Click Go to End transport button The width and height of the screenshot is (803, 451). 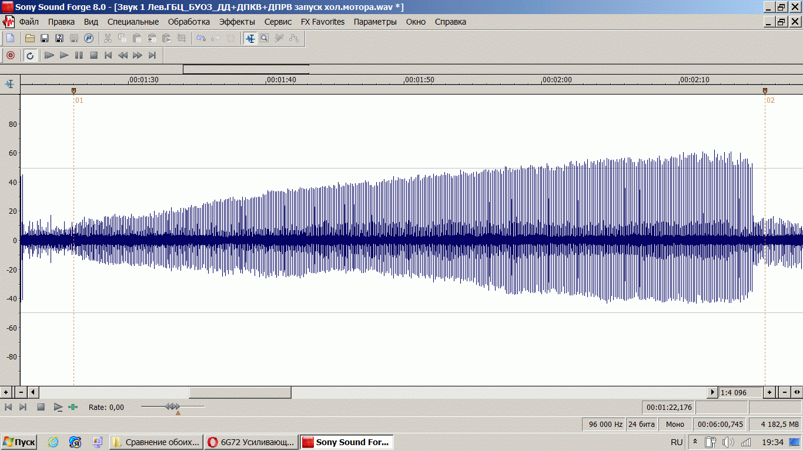(x=152, y=55)
